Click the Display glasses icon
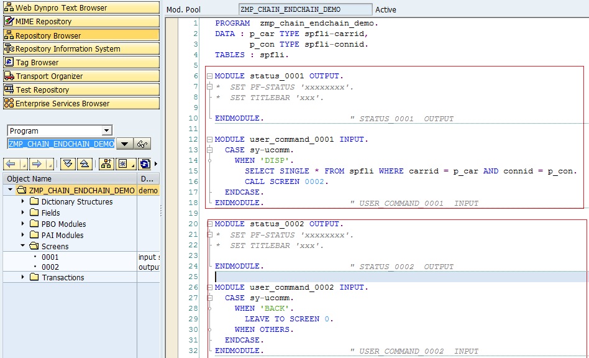The image size is (589, 358). [144, 144]
